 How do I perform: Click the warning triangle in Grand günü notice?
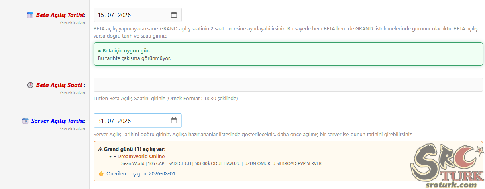pyautogui.click(x=100, y=149)
